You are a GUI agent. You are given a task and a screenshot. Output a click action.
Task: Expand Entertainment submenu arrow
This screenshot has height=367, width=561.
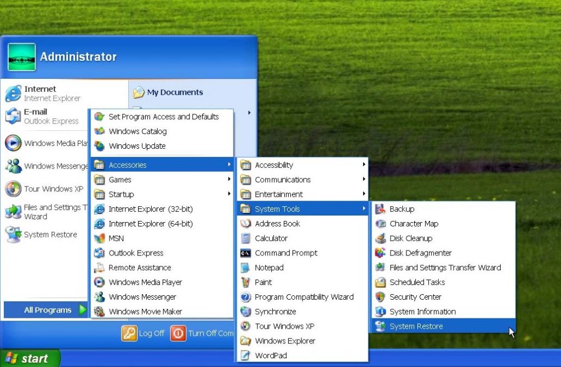point(364,194)
